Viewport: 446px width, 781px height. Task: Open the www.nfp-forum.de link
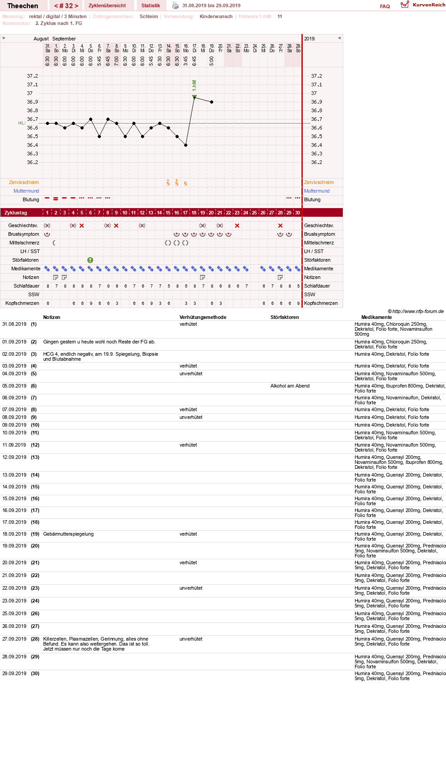pos(418,311)
